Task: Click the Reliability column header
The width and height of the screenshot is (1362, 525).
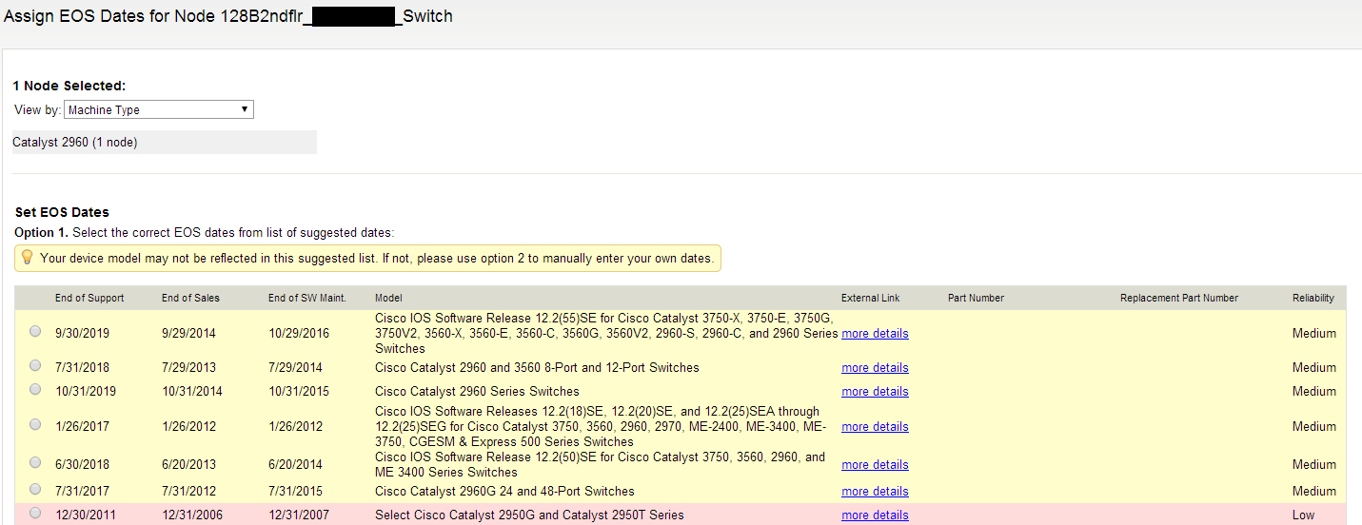Action: click(1313, 298)
